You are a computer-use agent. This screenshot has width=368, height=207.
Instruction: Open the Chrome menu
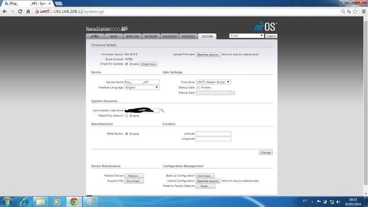coord(364,11)
